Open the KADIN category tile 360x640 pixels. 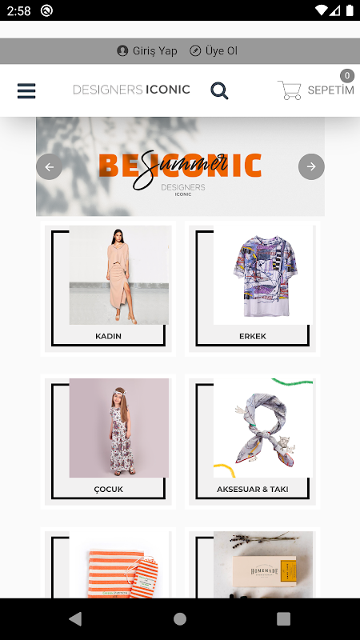point(108,289)
